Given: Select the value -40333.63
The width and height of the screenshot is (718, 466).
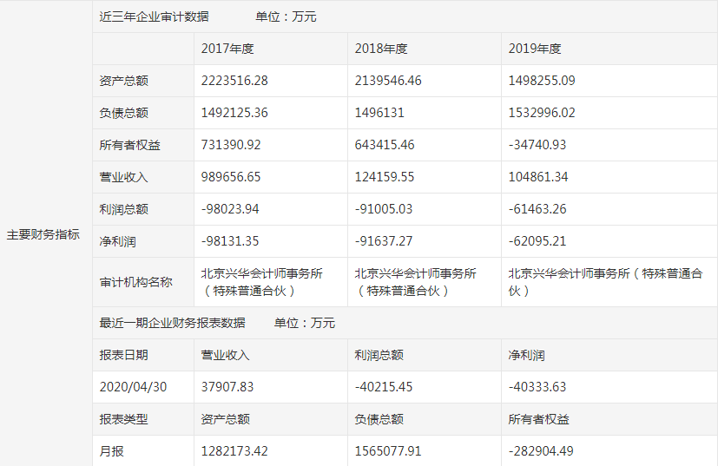Looking at the screenshot, I should [x=537, y=387].
